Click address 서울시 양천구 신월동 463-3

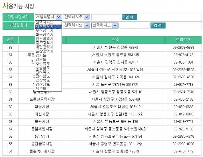coord(115,47)
